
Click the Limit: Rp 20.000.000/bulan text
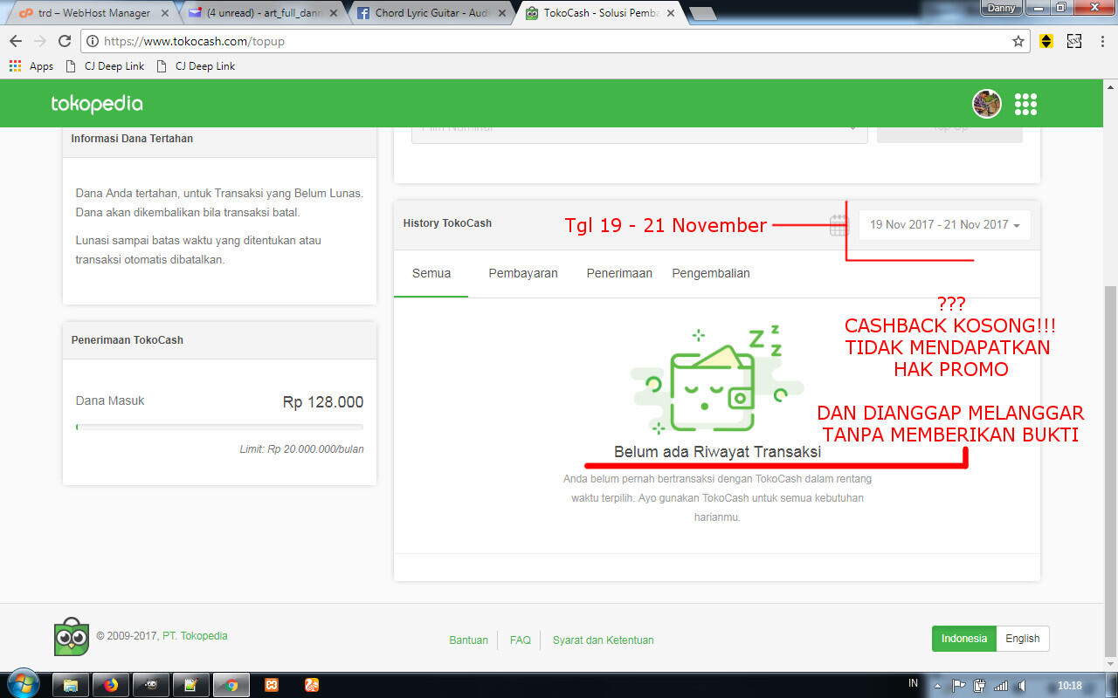(x=302, y=449)
